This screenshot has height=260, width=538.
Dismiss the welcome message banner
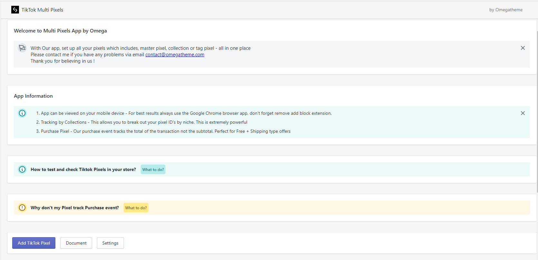(x=523, y=48)
